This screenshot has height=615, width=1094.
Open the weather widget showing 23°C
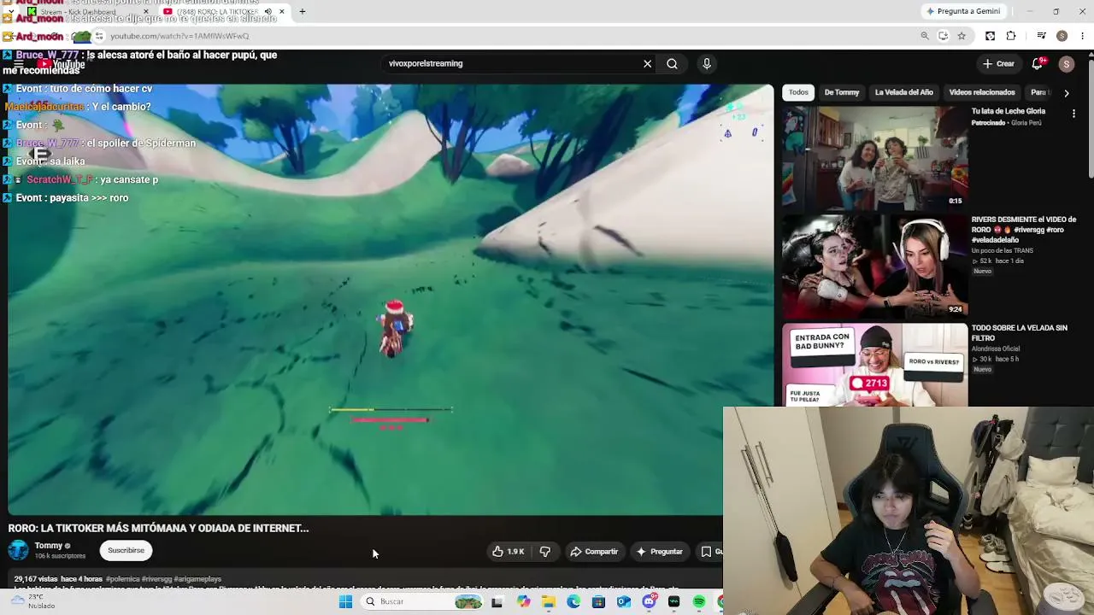click(34, 601)
